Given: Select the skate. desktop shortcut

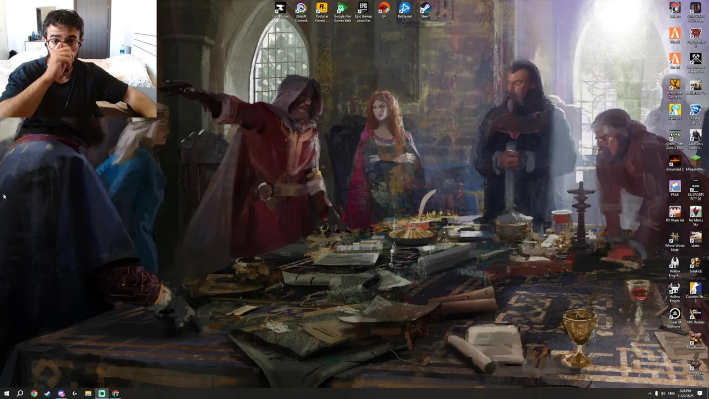Looking at the screenshot, I should coord(696,239).
